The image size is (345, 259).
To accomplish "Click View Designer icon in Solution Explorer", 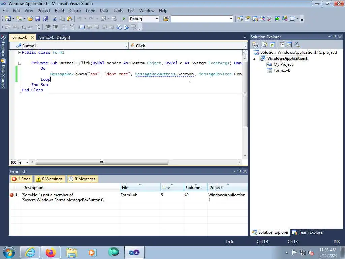I will 289,45.
